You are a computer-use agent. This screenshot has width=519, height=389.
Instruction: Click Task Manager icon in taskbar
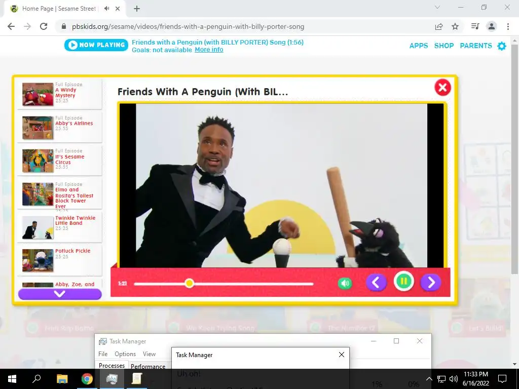112,379
